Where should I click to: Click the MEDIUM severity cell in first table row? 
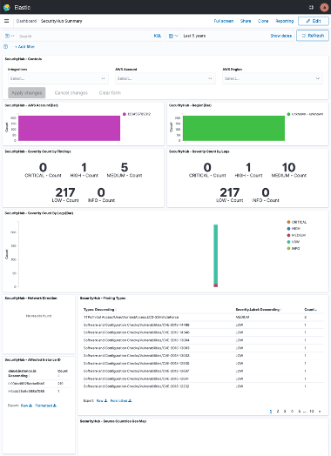point(242,318)
